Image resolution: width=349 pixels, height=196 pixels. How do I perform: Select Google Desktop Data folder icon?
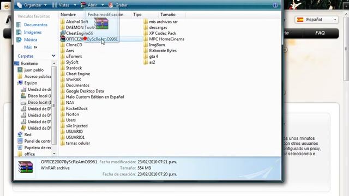[63, 91]
